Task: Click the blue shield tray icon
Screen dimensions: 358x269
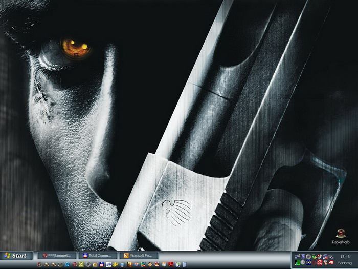Action: click(303, 257)
